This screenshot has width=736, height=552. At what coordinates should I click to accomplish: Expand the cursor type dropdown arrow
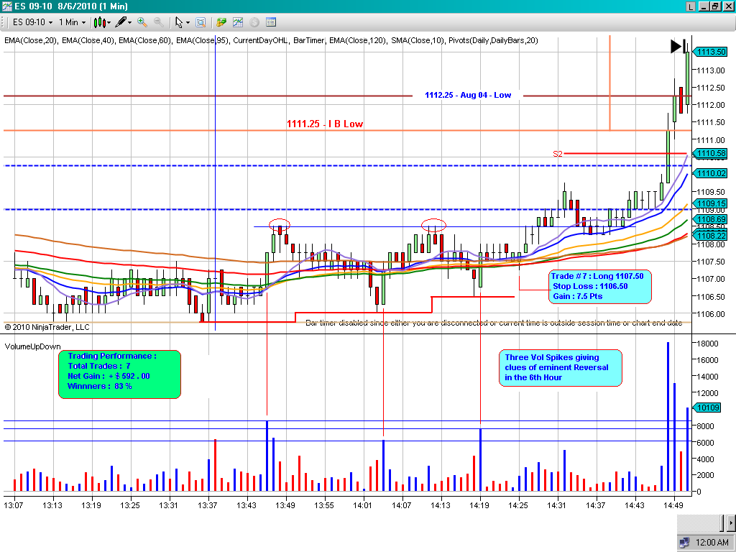188,22
